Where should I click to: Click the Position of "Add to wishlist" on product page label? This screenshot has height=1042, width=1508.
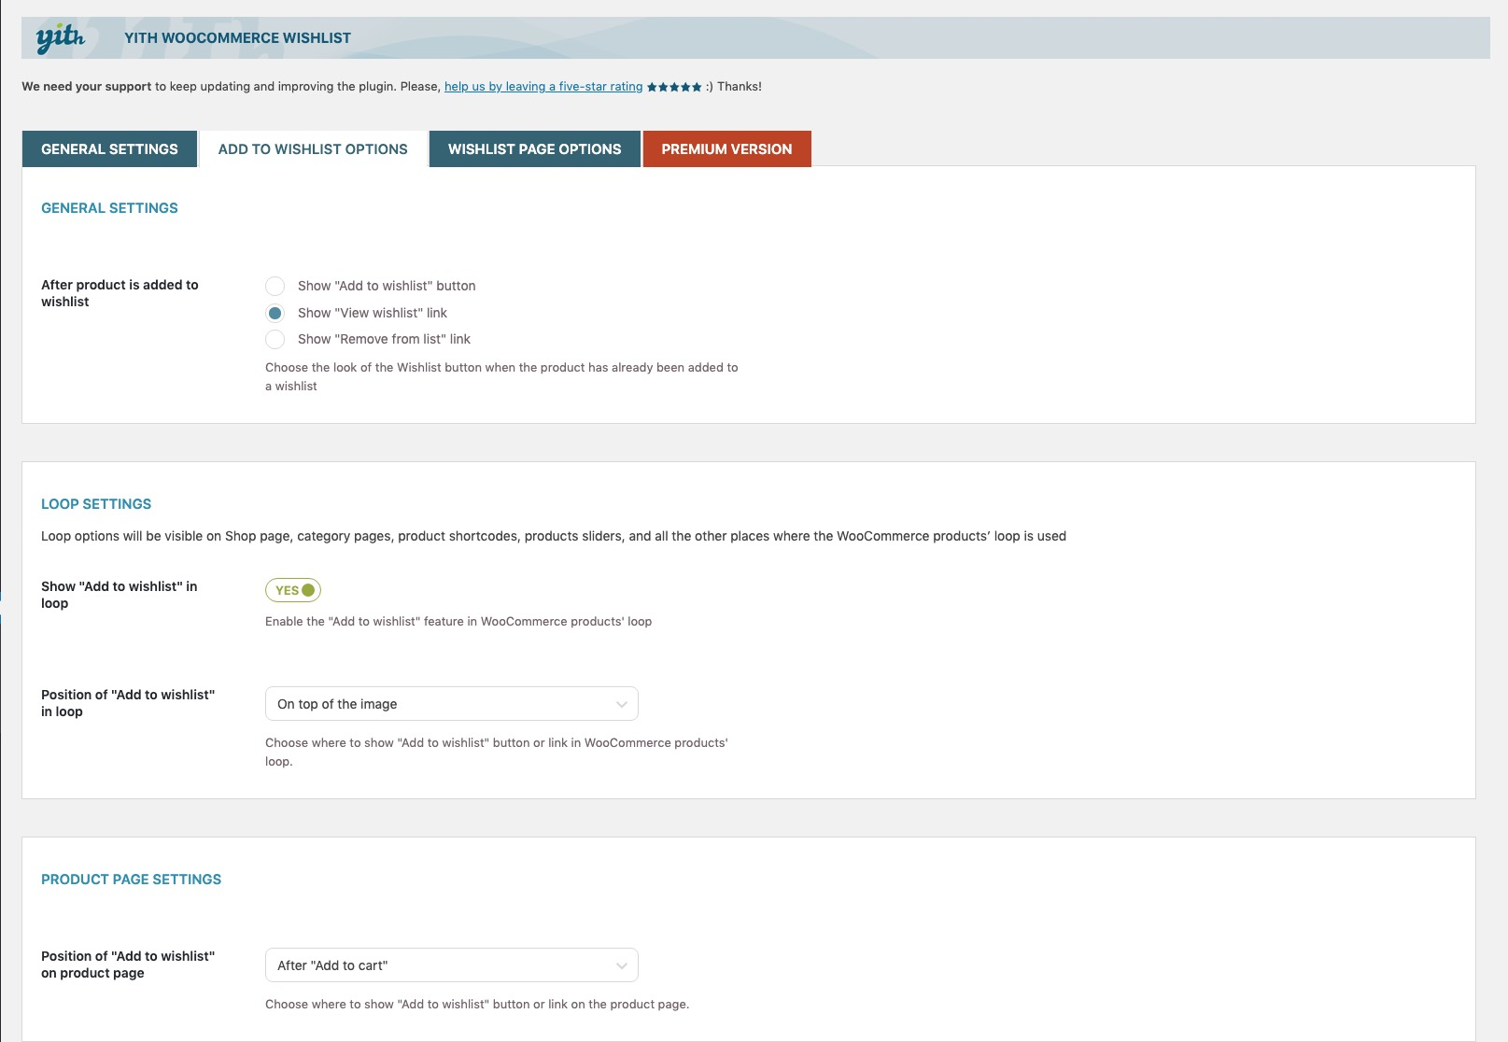(128, 965)
